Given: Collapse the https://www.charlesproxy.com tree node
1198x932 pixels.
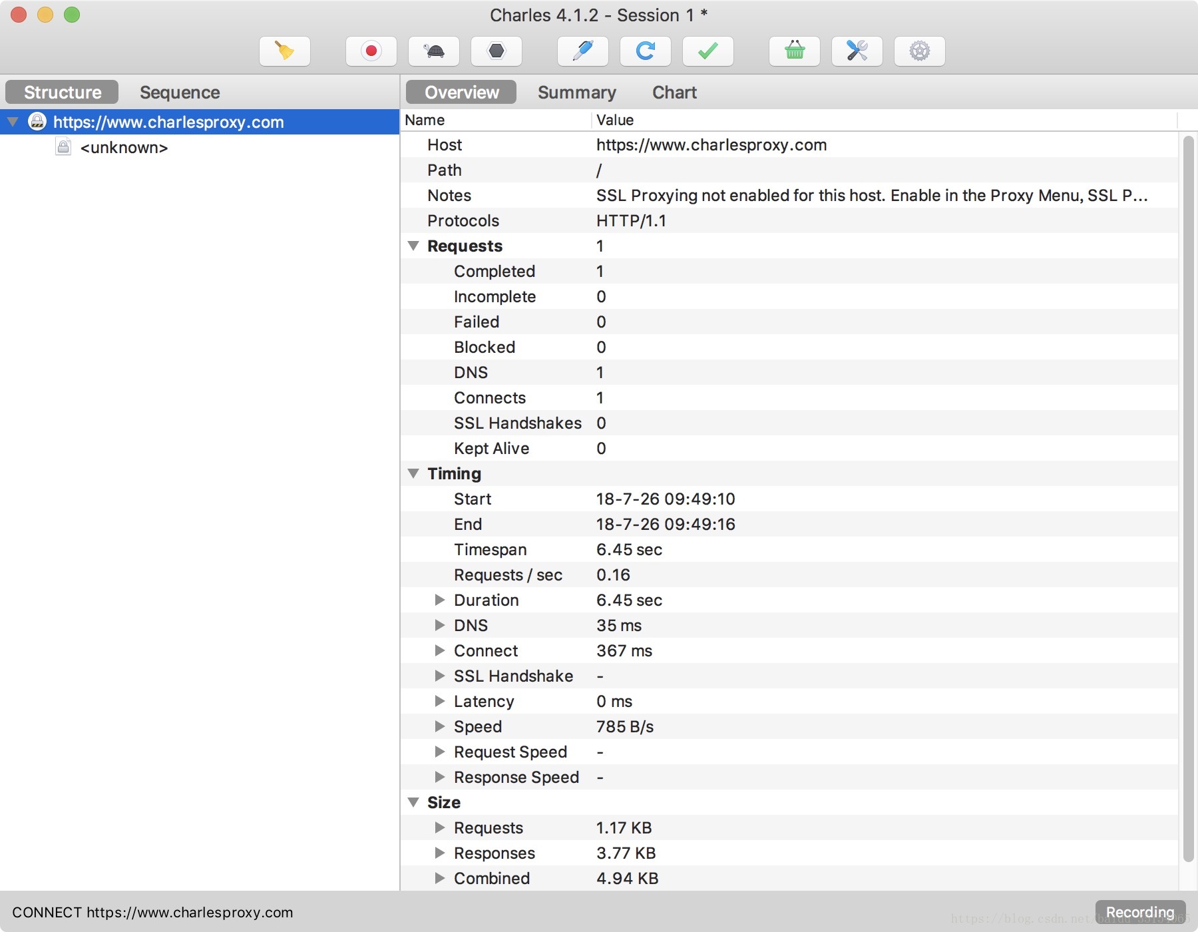Looking at the screenshot, I should pyautogui.click(x=13, y=122).
